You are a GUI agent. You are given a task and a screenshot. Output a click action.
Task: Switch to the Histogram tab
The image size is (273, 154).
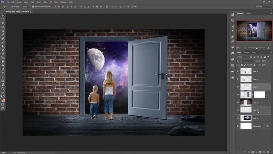248,13
